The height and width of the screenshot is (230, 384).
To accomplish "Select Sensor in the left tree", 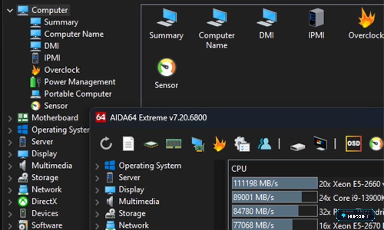I will 56,106.
